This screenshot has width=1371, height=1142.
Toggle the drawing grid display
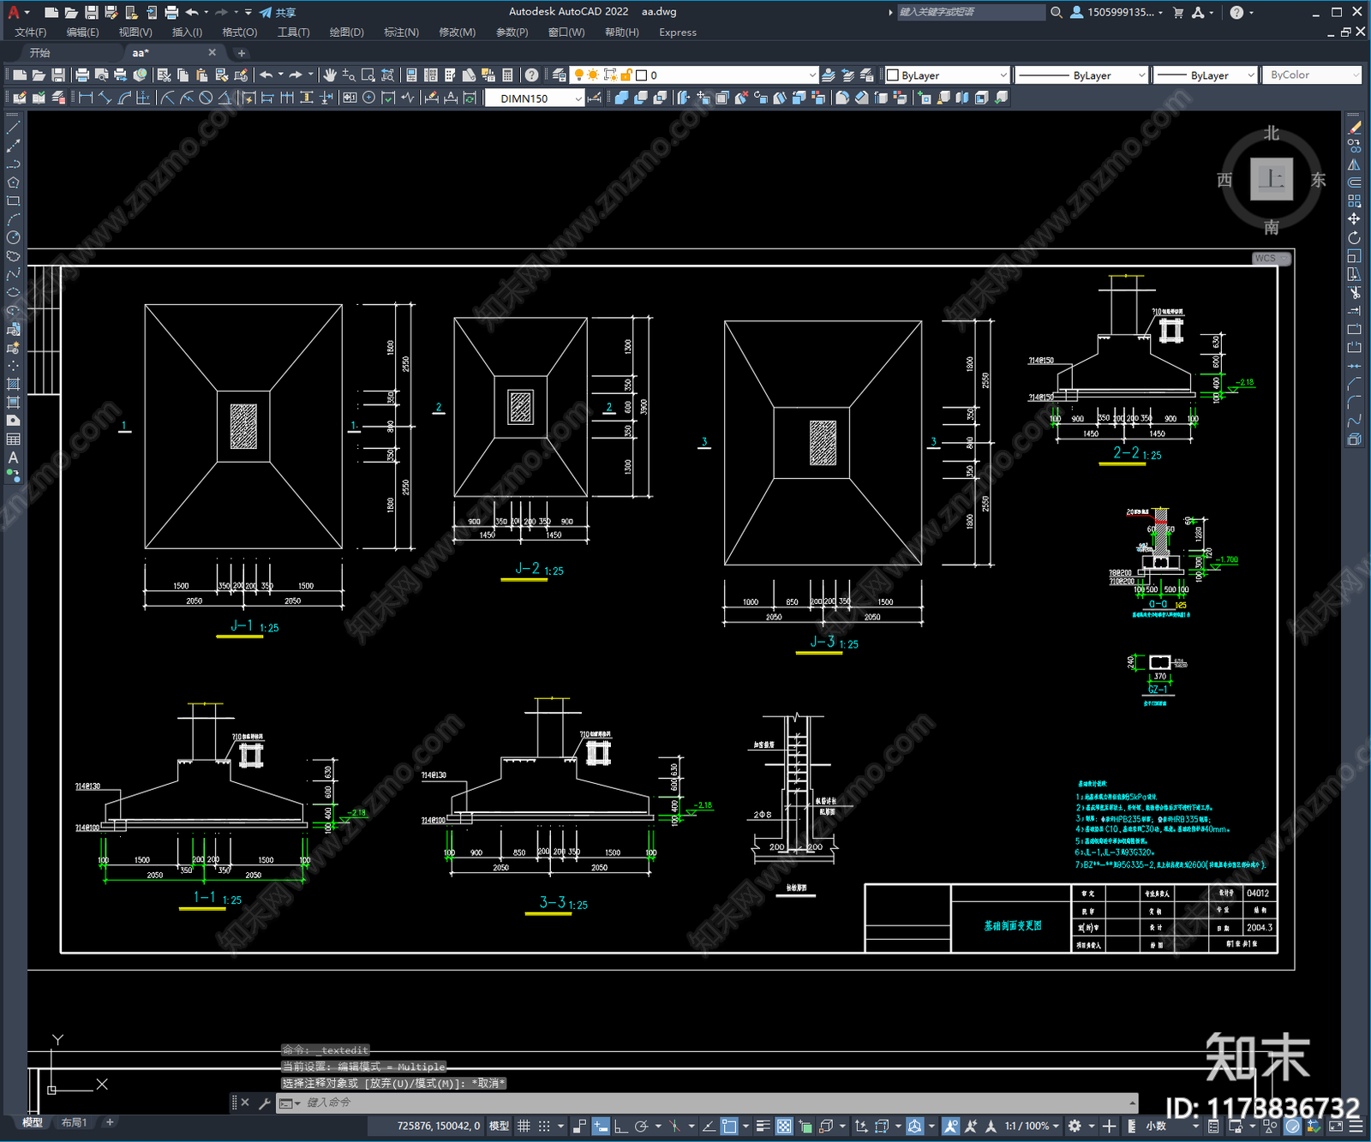524,1126
